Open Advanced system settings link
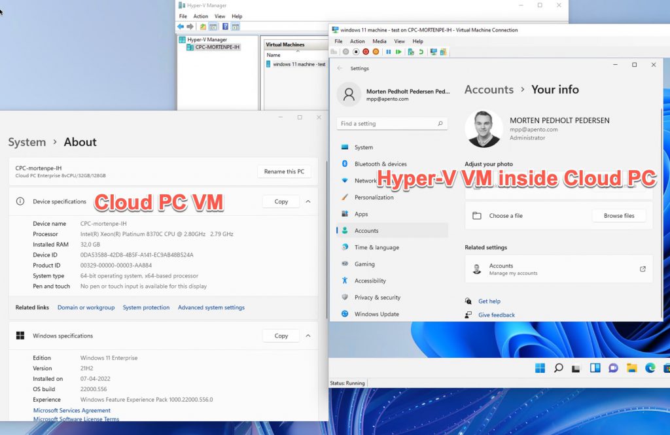This screenshot has height=435, width=670. [x=211, y=307]
